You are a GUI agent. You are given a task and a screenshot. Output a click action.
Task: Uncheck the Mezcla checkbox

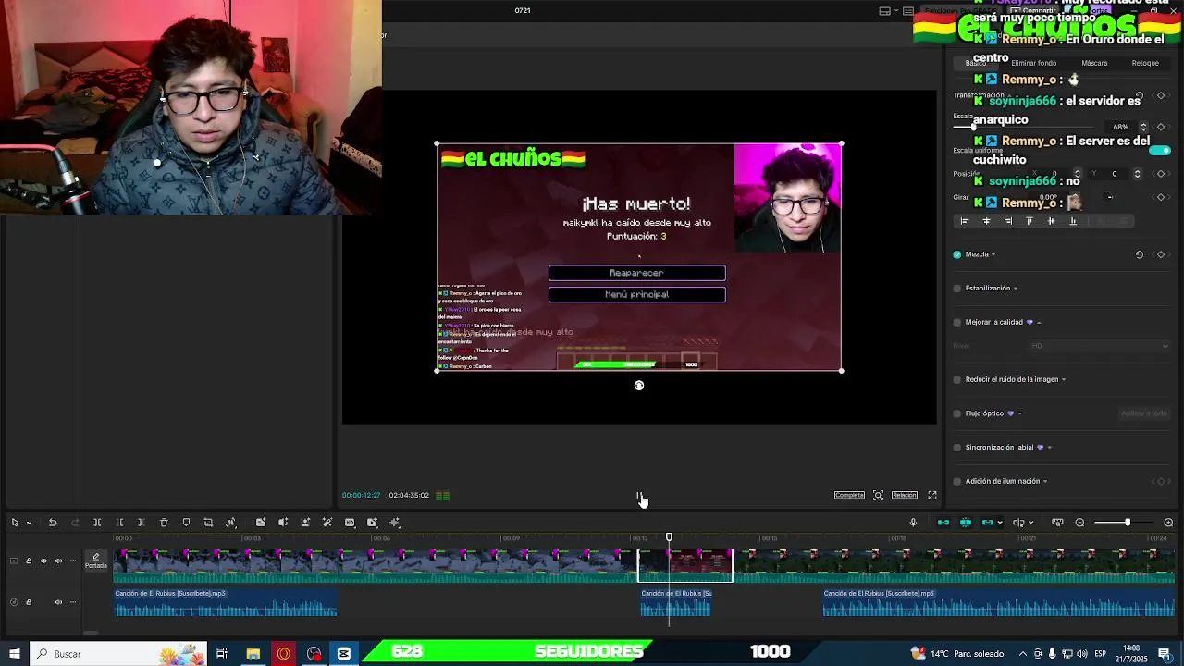pos(957,254)
